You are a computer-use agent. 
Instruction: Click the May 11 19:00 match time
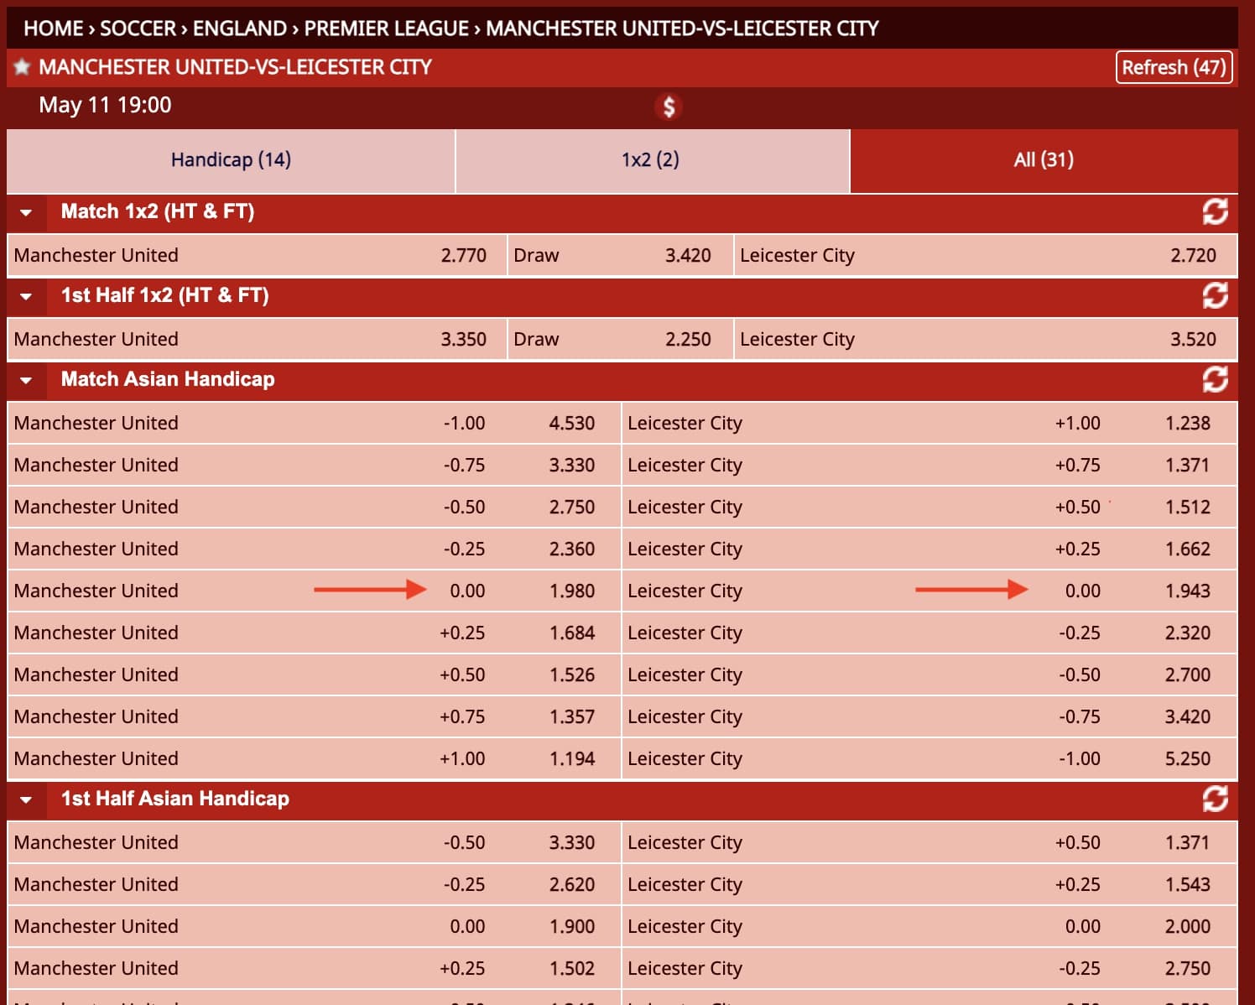[x=105, y=105]
